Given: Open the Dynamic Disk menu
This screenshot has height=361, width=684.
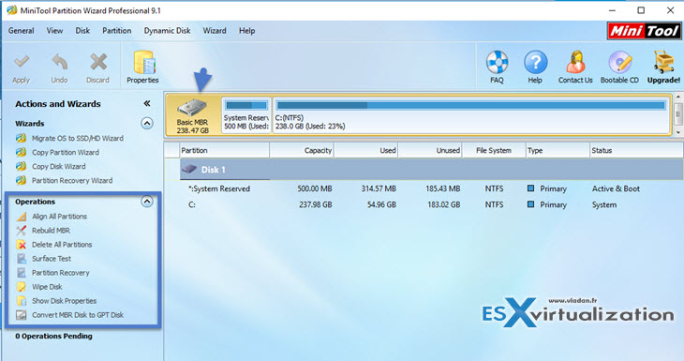Looking at the screenshot, I should tap(167, 31).
